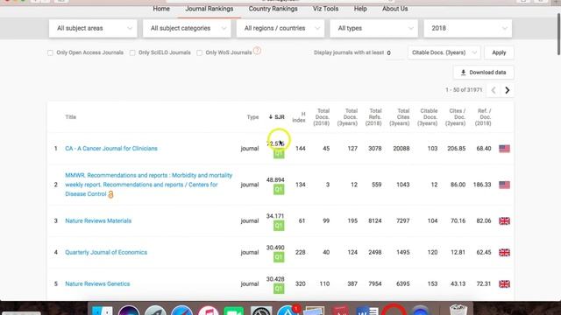Open CA - A Cancer Journal for Clinicians
This screenshot has height=315, width=561.
point(111,149)
